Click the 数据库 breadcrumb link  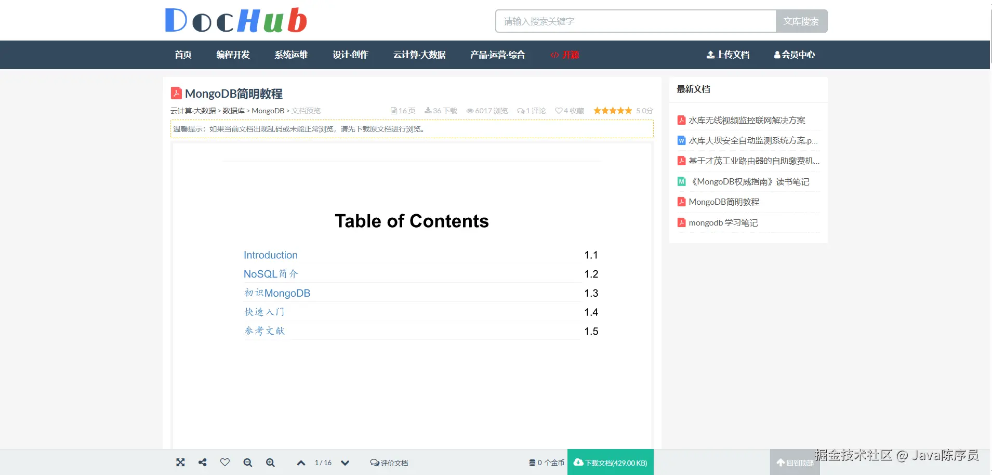pyautogui.click(x=233, y=111)
